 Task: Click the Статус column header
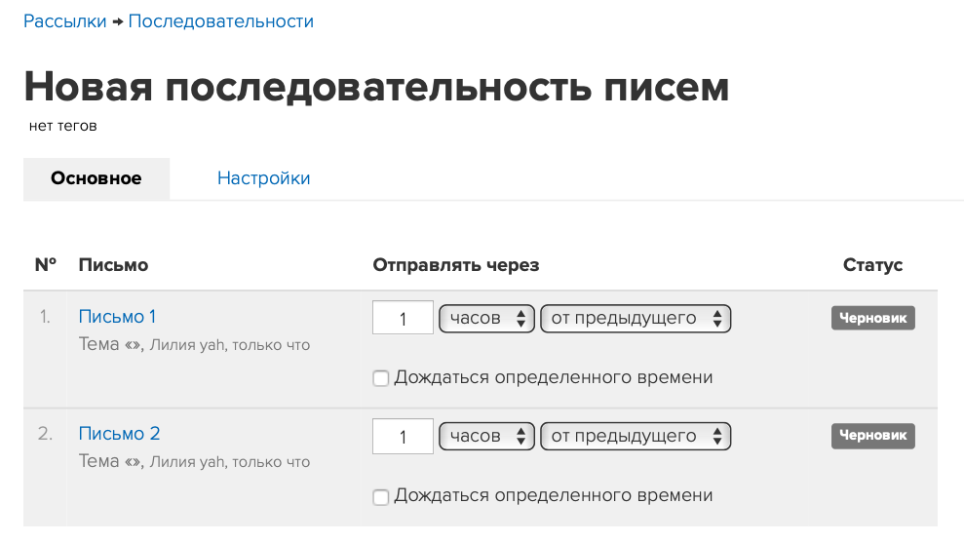(872, 265)
